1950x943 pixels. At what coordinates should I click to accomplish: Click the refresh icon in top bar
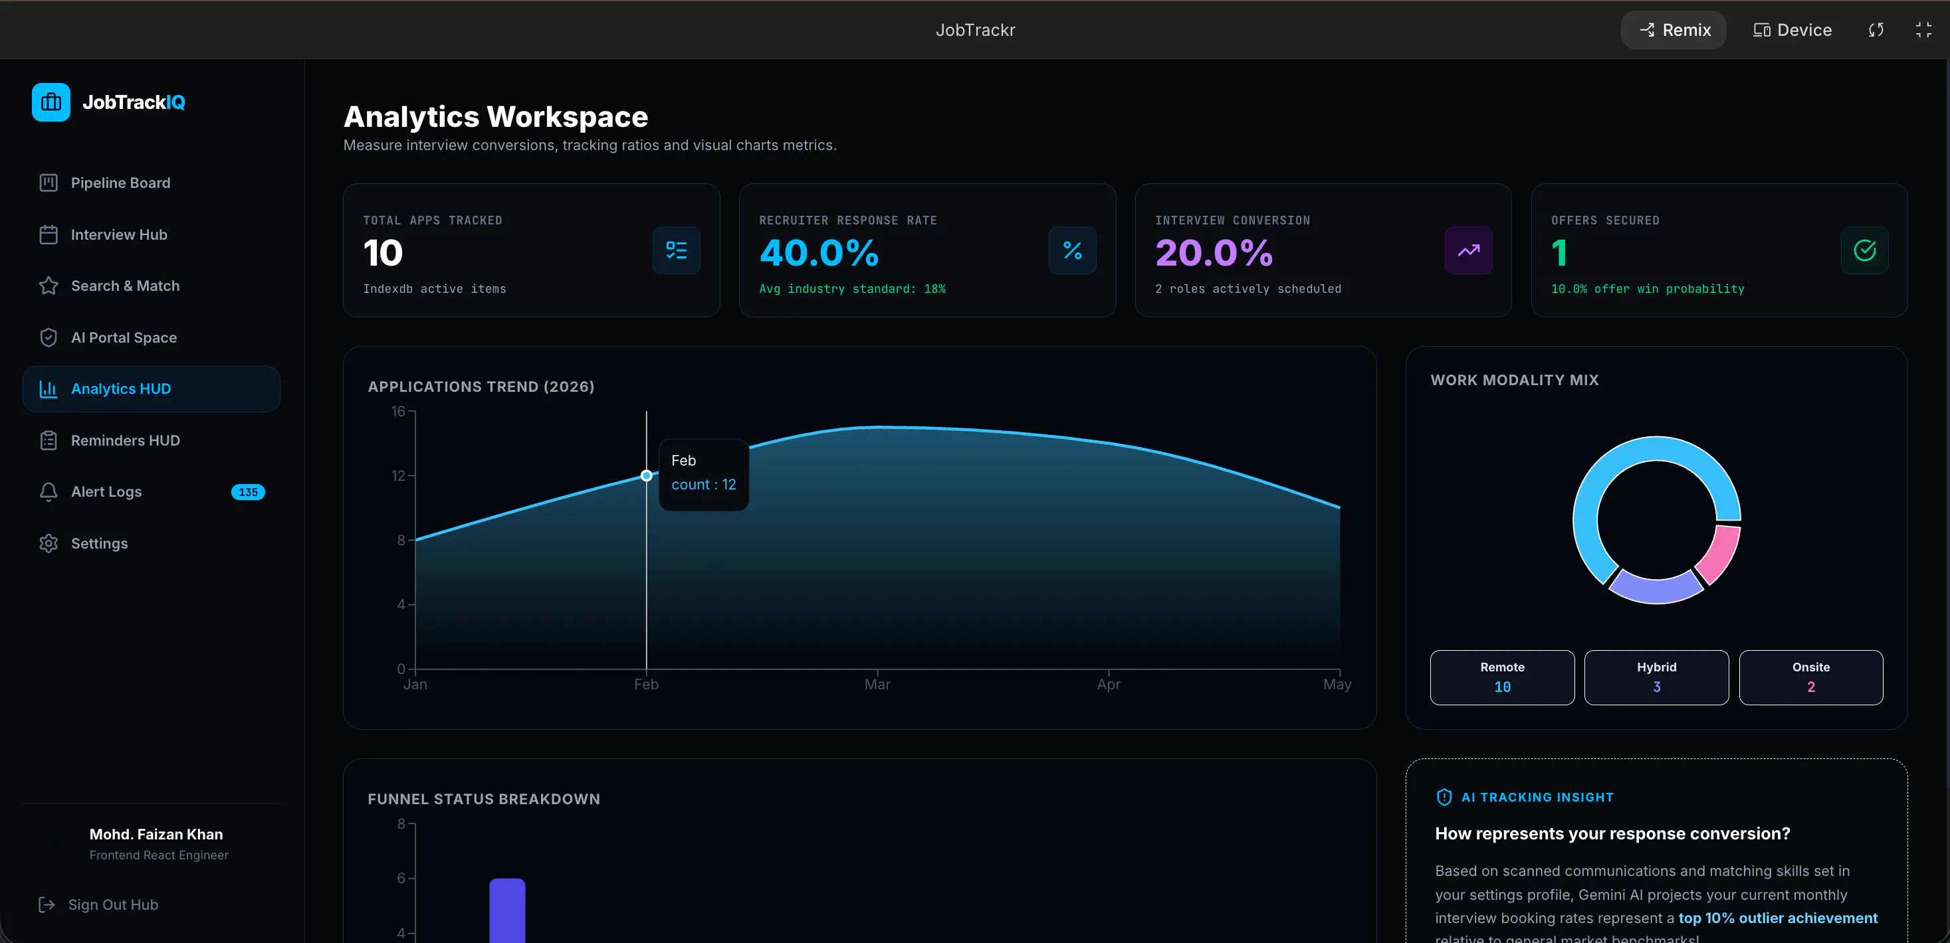(x=1876, y=29)
